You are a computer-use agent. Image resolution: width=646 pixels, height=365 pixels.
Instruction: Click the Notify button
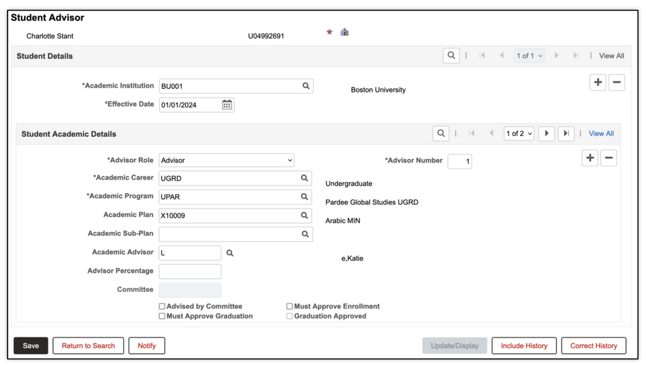point(146,345)
